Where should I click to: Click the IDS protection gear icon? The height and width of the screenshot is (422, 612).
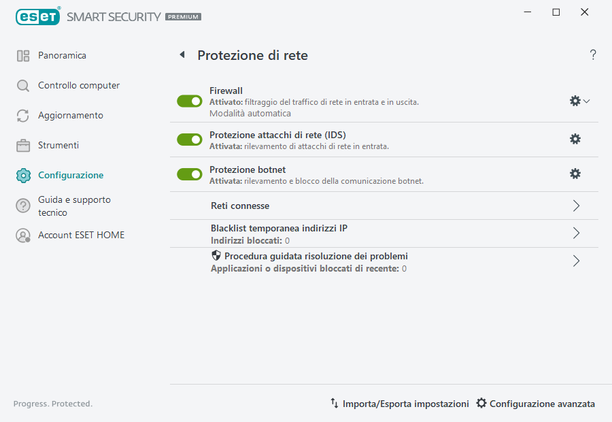pos(575,139)
